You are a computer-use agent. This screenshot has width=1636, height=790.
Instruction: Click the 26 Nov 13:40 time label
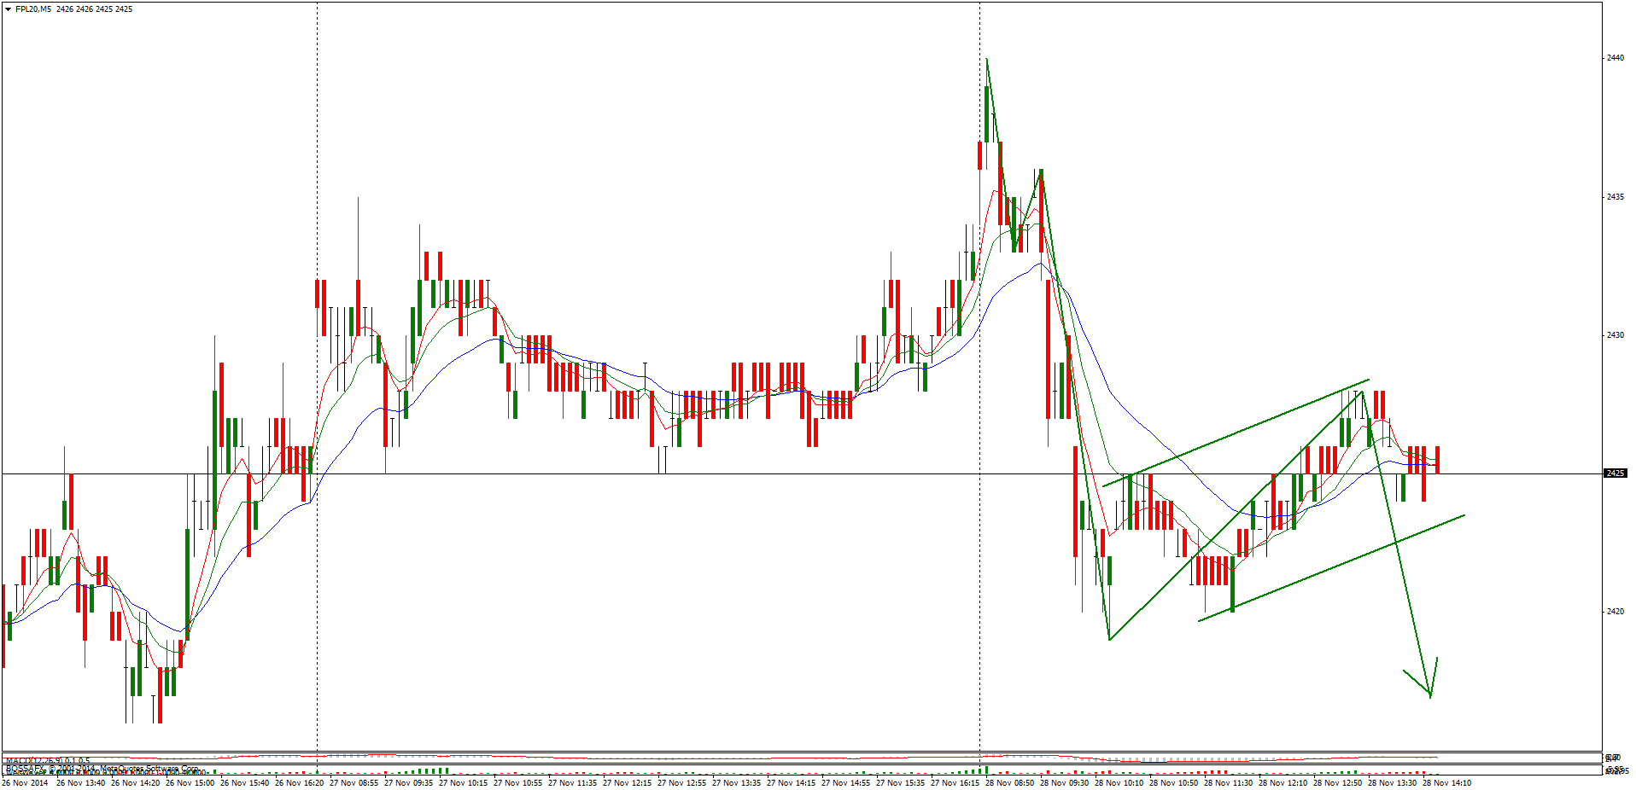coord(80,782)
